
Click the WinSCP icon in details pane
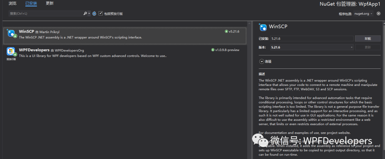click(263, 27)
